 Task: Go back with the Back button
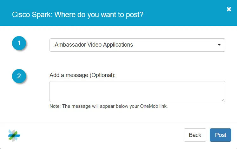click(x=195, y=135)
